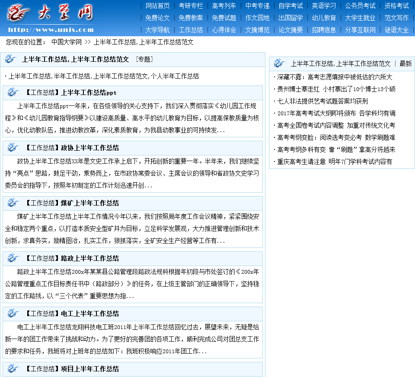Screen dimensions: 415x377
Task: Open main heading 上半年工作总结,上半年工作总结范文
Action: pos(75,59)
